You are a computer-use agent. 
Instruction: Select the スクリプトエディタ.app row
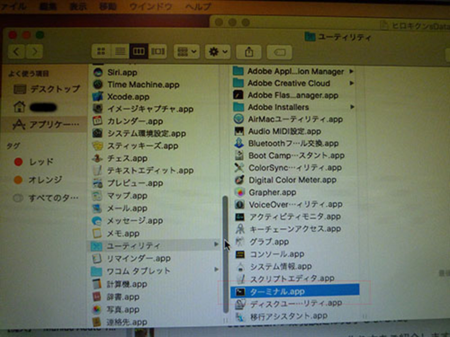tap(295, 279)
